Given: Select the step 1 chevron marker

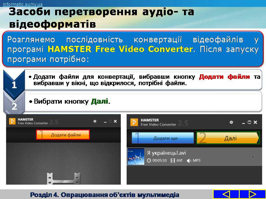Looking at the screenshot, I should (14, 83).
